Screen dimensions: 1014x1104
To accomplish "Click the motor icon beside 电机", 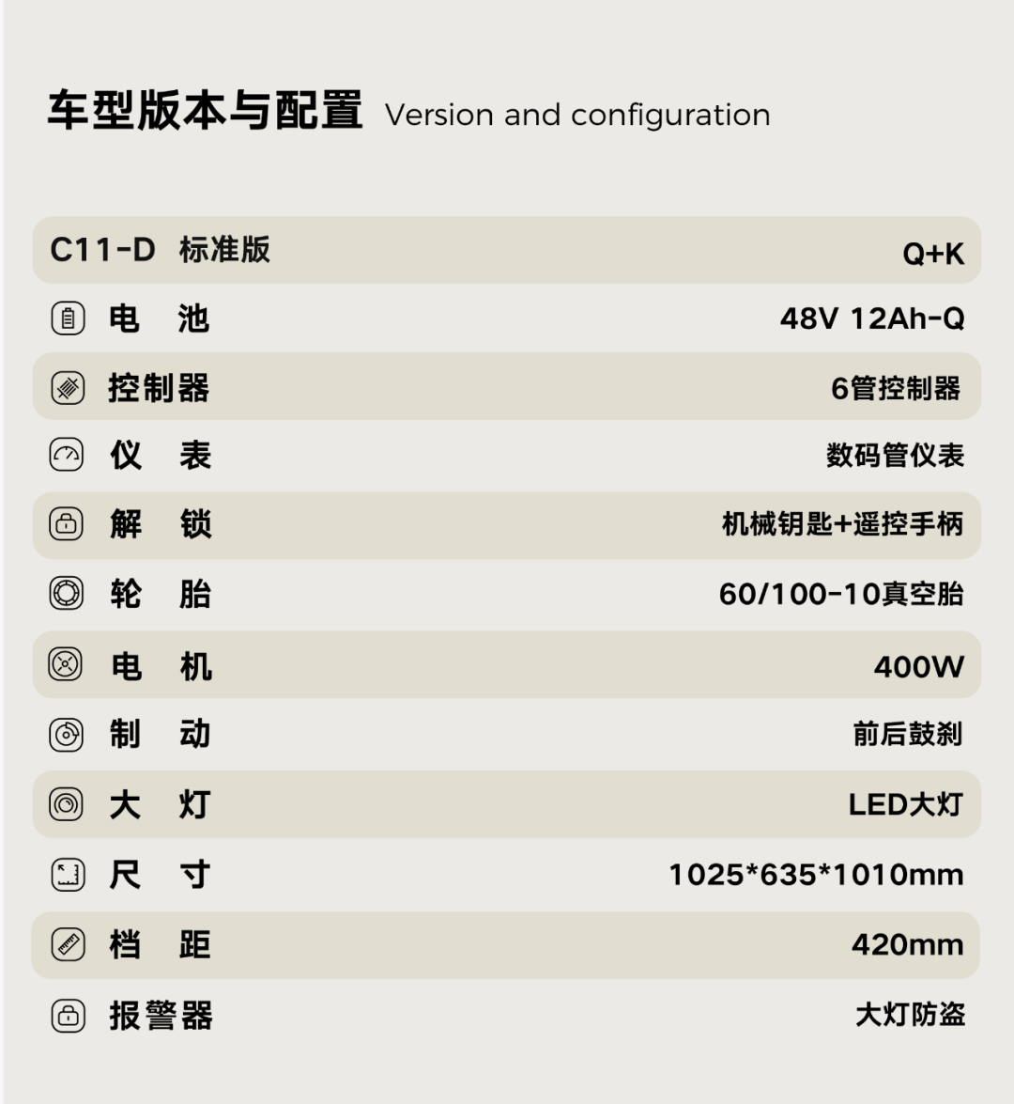I will pos(67,665).
